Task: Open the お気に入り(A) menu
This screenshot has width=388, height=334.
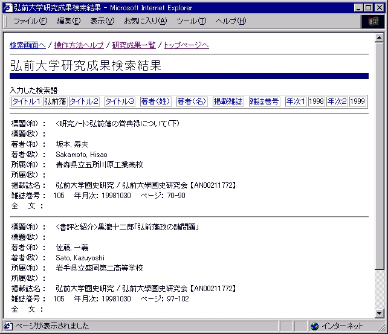Action: pos(145,21)
